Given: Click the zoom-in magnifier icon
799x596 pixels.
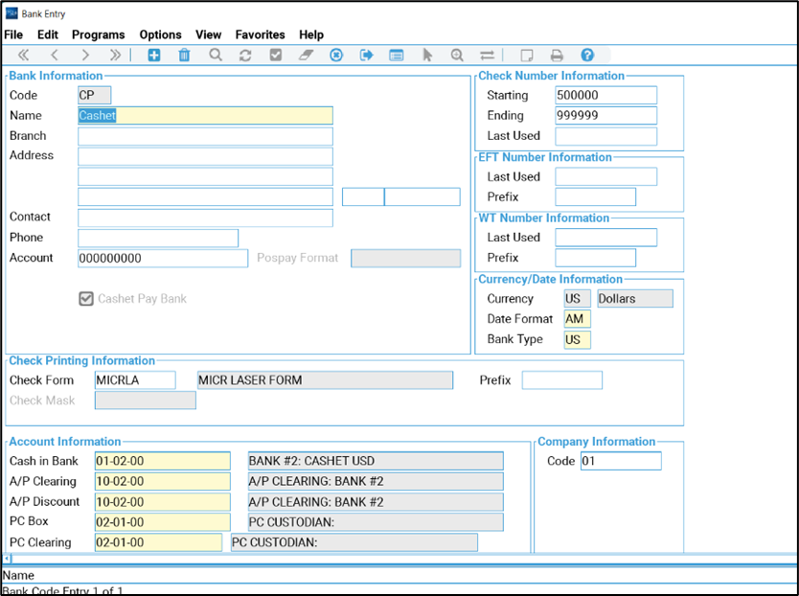Looking at the screenshot, I should point(457,55).
